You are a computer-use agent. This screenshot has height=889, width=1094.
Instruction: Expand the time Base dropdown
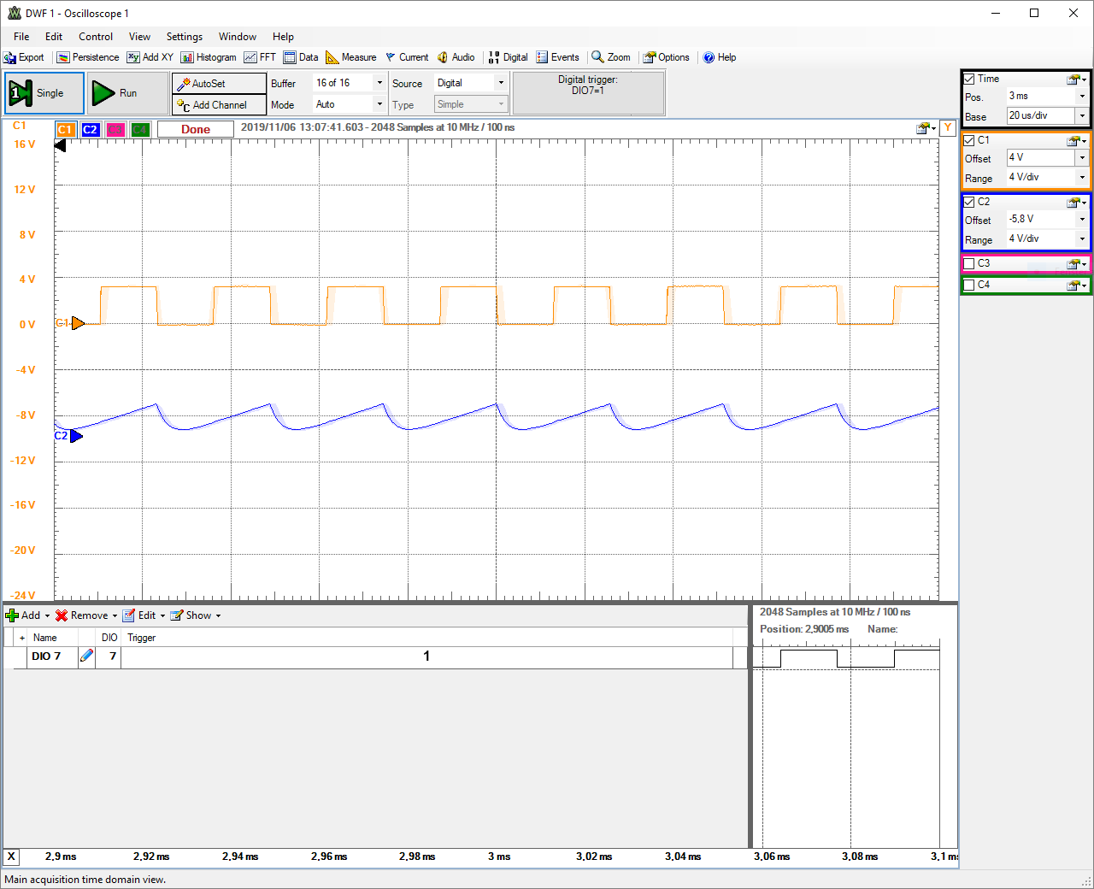coord(1082,115)
